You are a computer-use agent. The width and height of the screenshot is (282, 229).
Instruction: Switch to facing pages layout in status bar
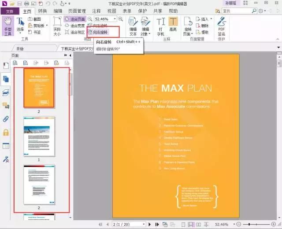coord(198,224)
